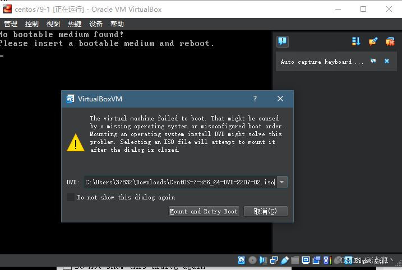Click Mount and Retry Boot button
Viewport: 402px width, 270px height.
(x=204, y=211)
